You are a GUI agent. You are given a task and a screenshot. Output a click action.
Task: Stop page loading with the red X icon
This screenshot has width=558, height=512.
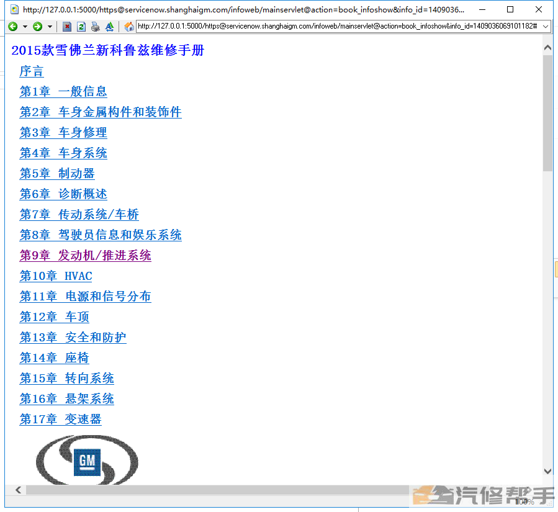click(x=67, y=27)
